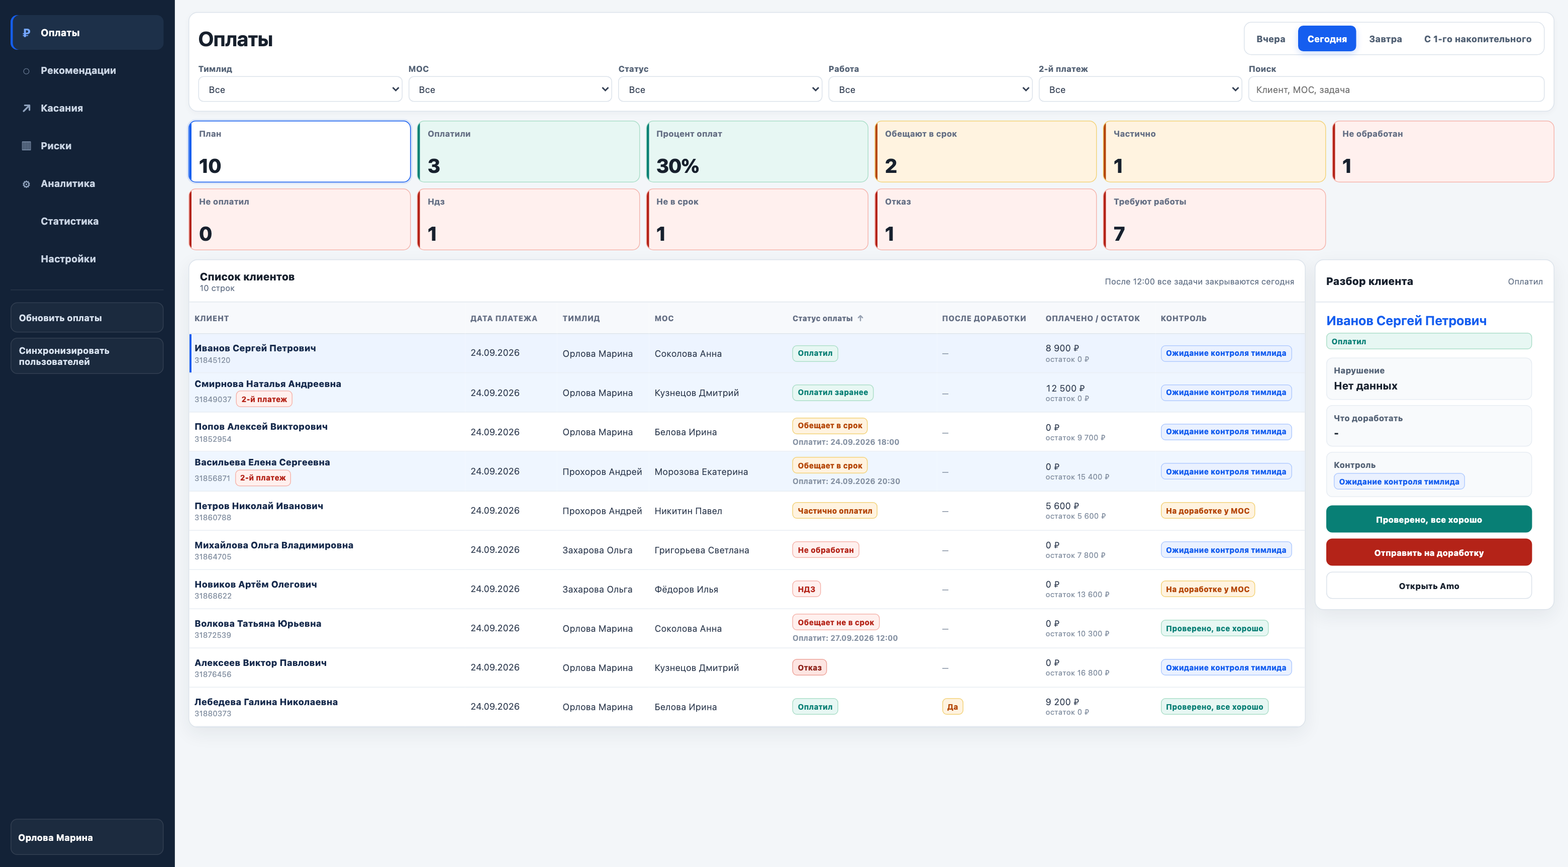
Task: Click the Поиск search field
Action: (1396, 89)
